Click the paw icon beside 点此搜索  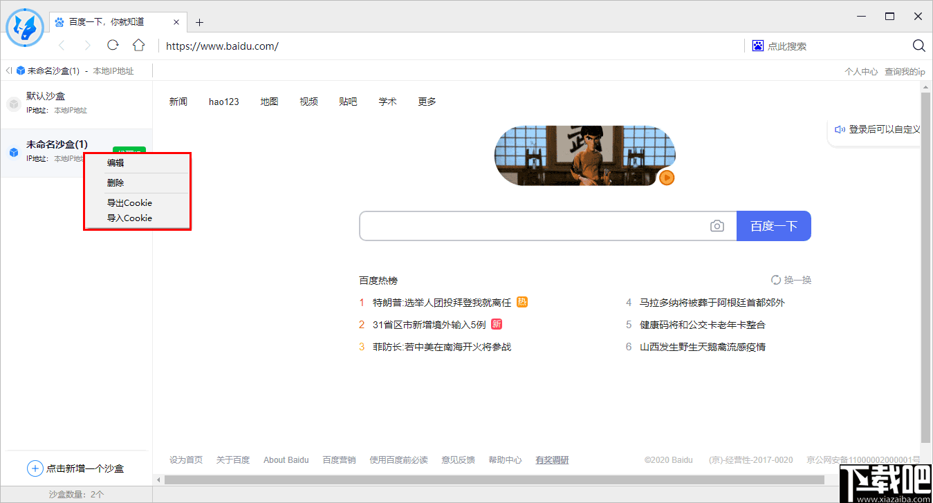coord(757,45)
